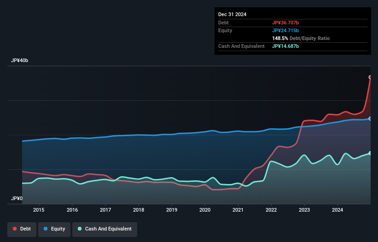This screenshot has height=242, width=378.
Task: Click the Dec 31 2024 tooltip date
Action: [x=232, y=14]
